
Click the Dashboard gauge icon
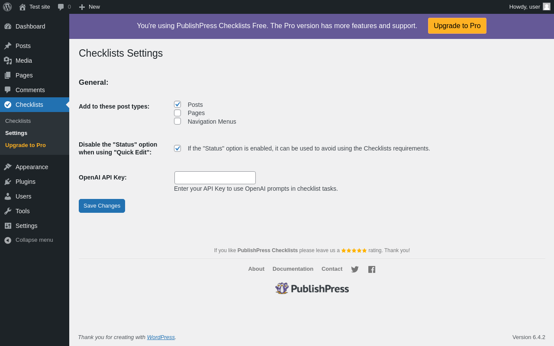8,26
